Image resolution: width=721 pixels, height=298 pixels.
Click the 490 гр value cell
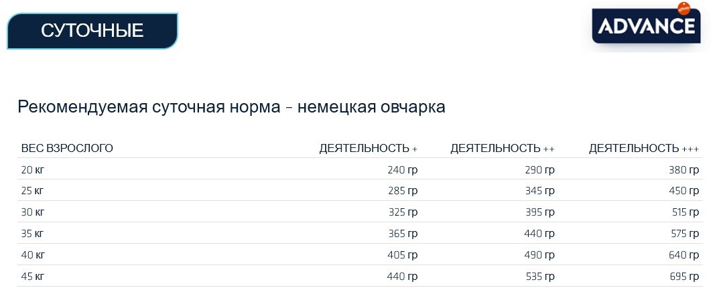[x=539, y=255]
